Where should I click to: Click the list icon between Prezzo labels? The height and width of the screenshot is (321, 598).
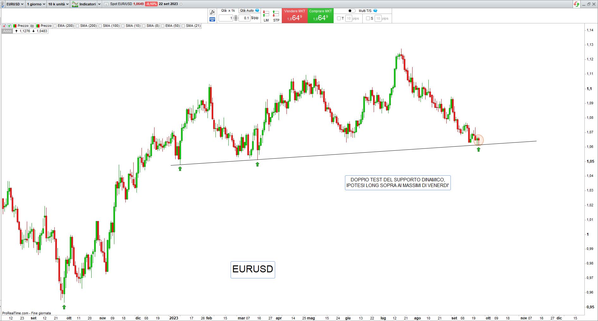click(32, 26)
